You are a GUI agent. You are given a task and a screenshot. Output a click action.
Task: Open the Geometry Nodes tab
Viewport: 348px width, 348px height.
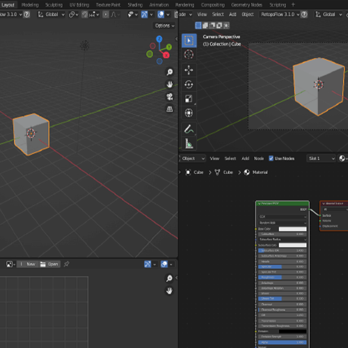pyautogui.click(x=246, y=5)
